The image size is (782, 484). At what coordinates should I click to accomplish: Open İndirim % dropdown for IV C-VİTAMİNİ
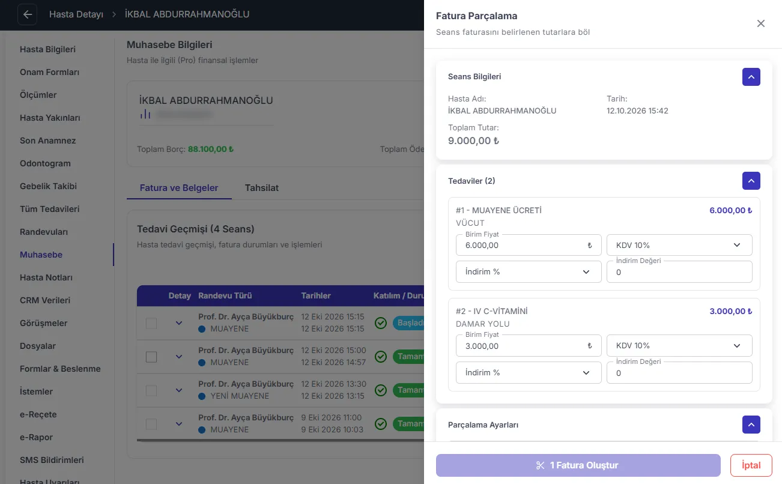[x=529, y=372]
